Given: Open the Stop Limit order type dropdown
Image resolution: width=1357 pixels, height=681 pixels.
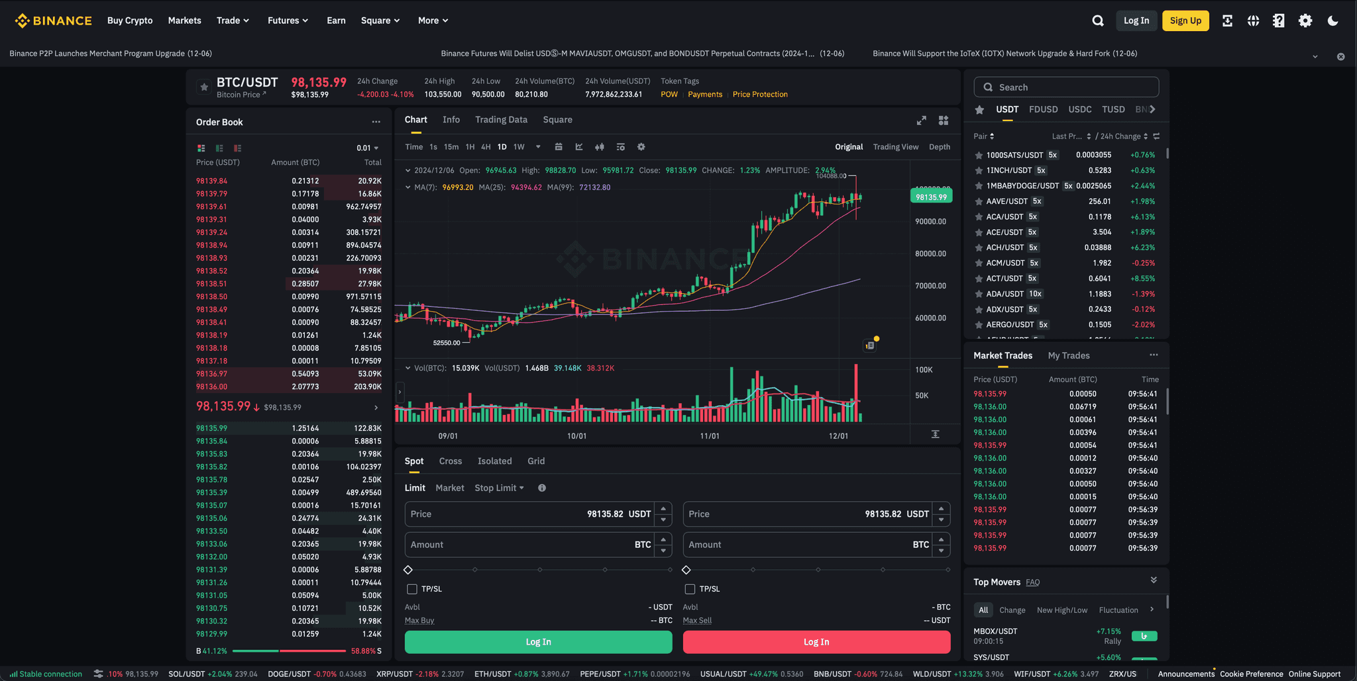Looking at the screenshot, I should 499,488.
